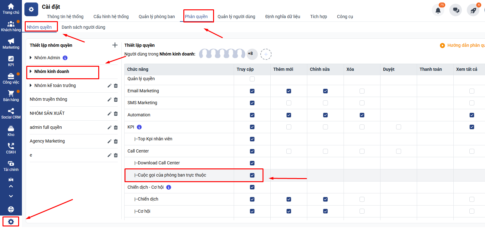Check Xóa for Email Marketing
485x228 pixels.
click(362, 91)
